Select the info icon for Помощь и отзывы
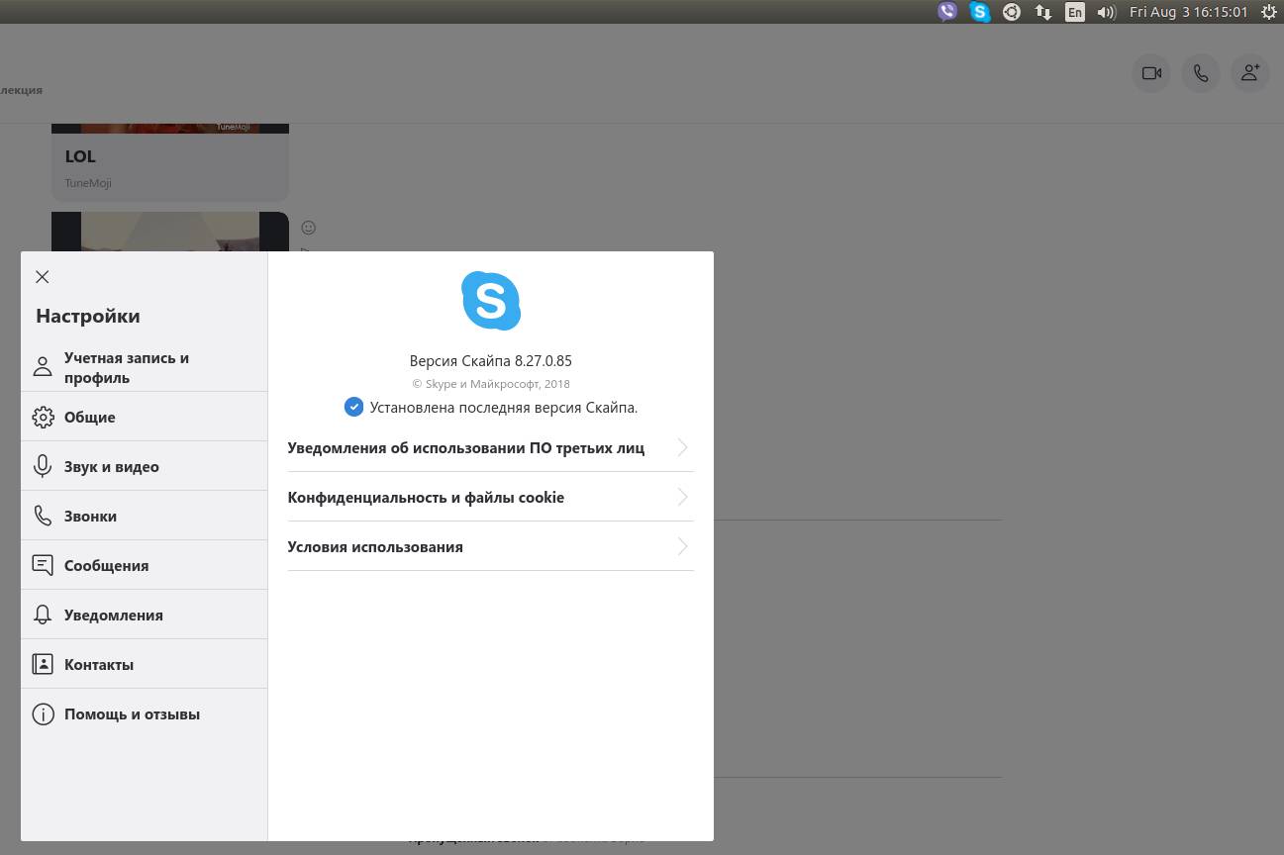The image size is (1284, 855). point(43,714)
